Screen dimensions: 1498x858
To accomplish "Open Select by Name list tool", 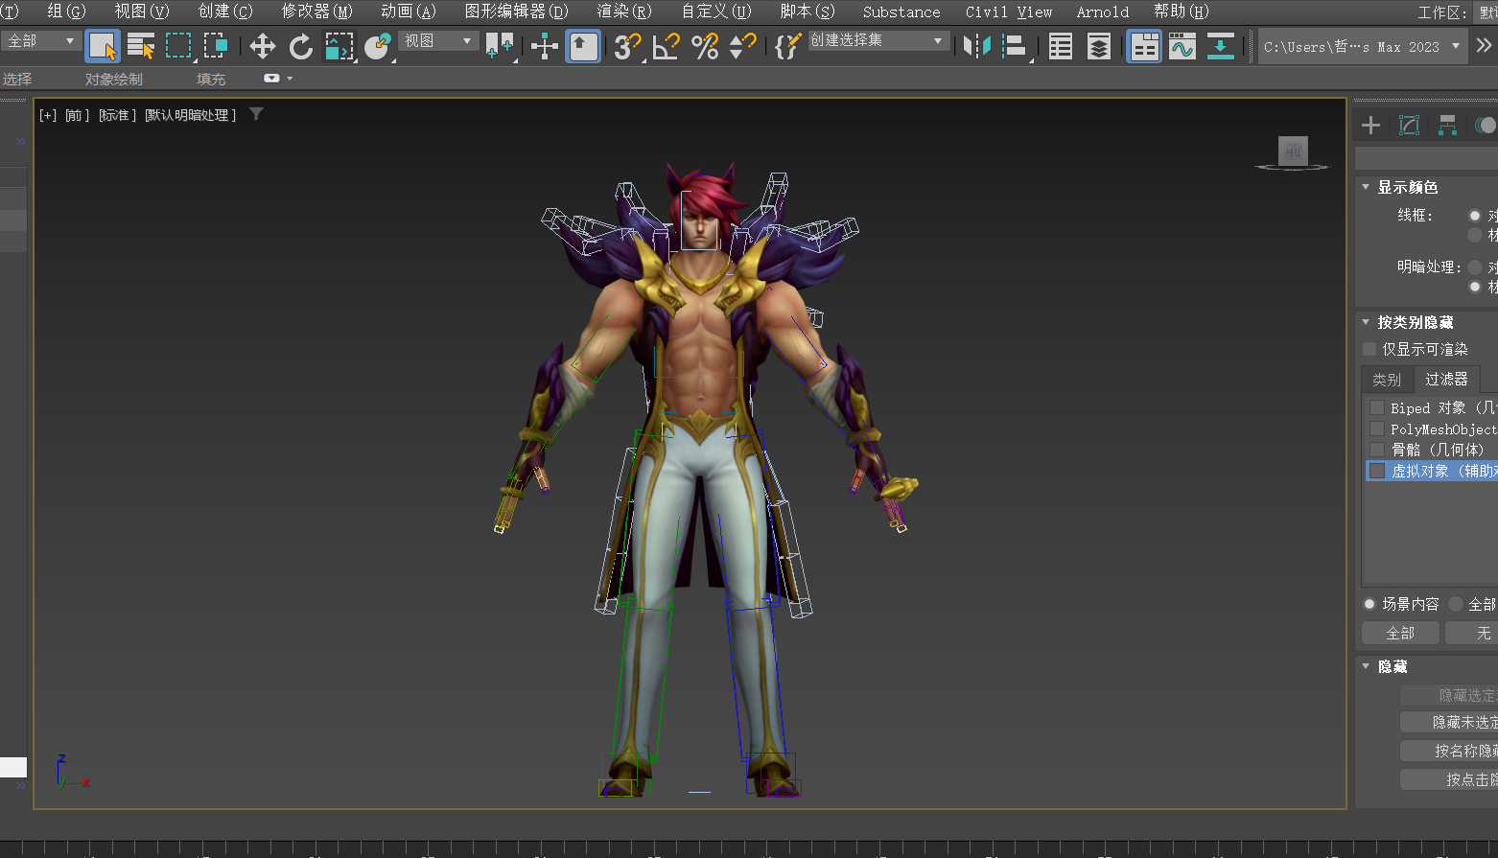I will [x=141, y=46].
